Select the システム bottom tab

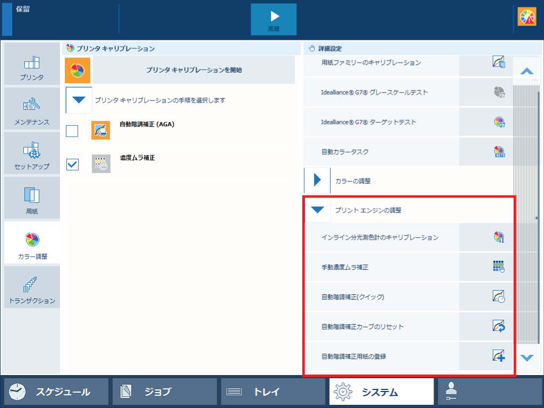pyautogui.click(x=381, y=392)
